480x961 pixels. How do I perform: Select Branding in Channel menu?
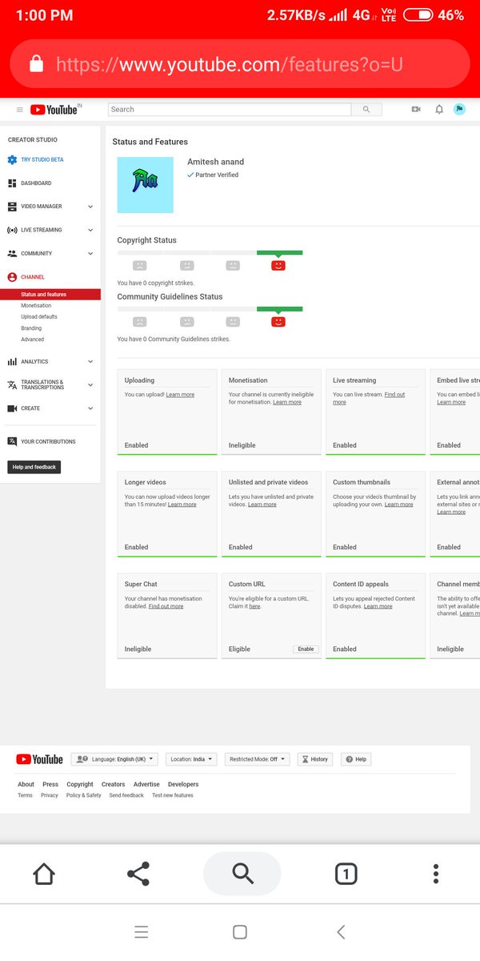click(x=31, y=328)
